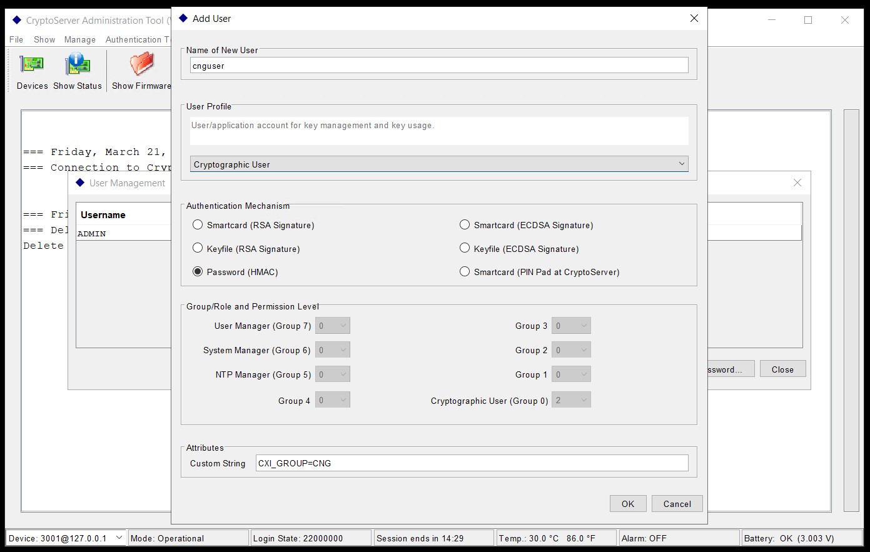This screenshot has height=552, width=870.
Task: Open User Manager (Group 7) level dropdown
Action: (x=333, y=326)
